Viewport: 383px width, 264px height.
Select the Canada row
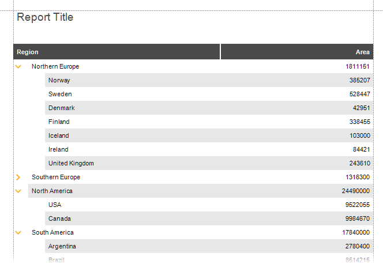pos(209,218)
